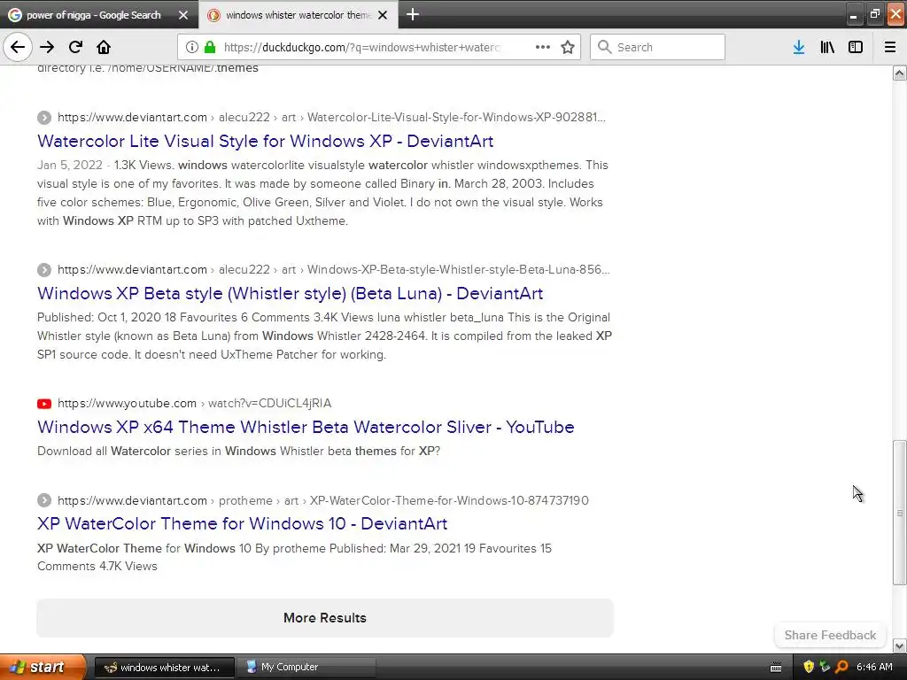Screen dimensions: 907x680
Task: Click the network connection tray icon
Action: pos(825,667)
